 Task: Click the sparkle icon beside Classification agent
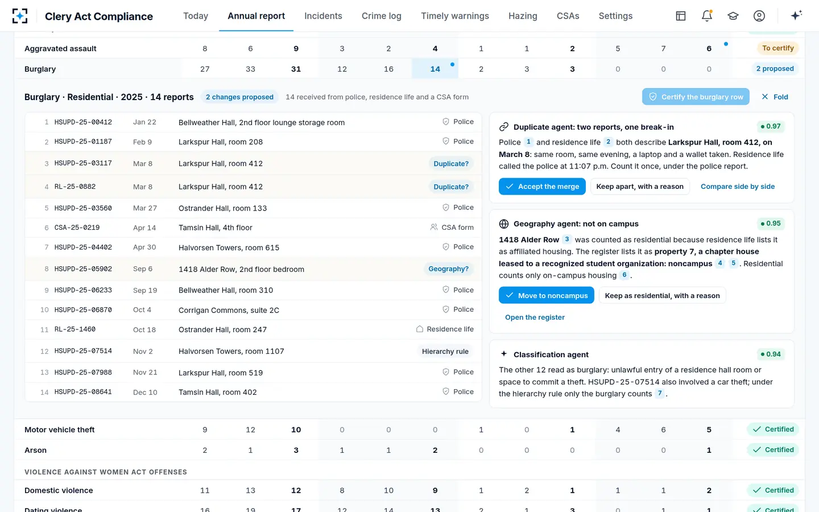tap(504, 354)
